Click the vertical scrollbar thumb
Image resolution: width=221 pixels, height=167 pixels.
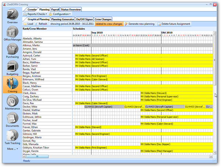pos(215,60)
